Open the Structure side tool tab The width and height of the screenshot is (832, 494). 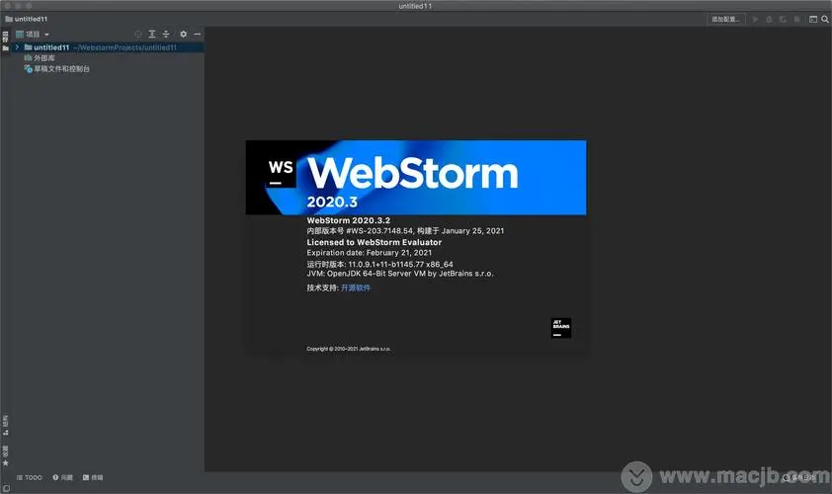pos(5,425)
